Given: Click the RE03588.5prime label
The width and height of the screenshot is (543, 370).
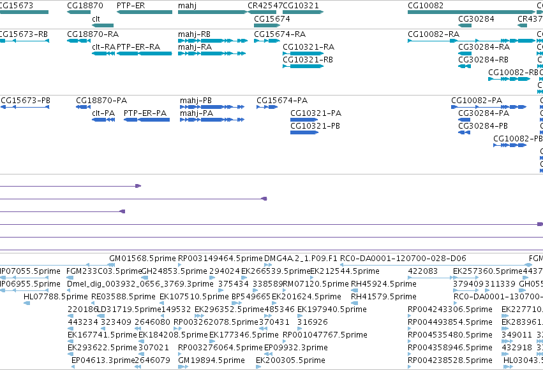Looking at the screenshot, I should coord(123,297).
